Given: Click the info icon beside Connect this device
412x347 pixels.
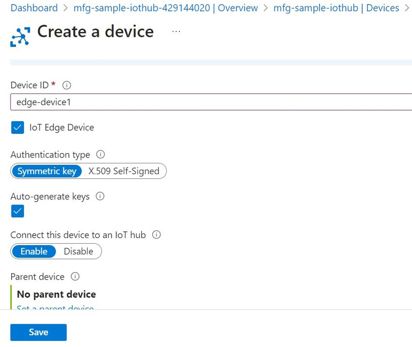Looking at the screenshot, I should [156, 235].
